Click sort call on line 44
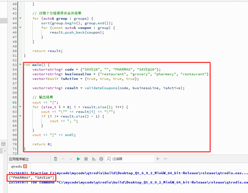This screenshot has height=193, width=248. [x=45, y=23]
